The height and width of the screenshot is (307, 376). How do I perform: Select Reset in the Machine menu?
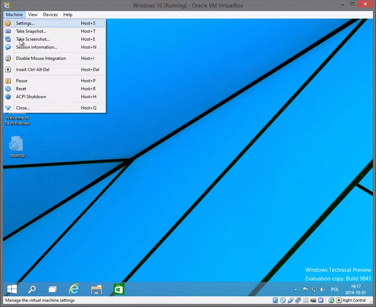point(54,88)
